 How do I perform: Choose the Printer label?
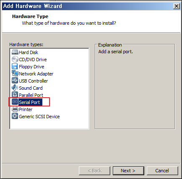[26, 109]
